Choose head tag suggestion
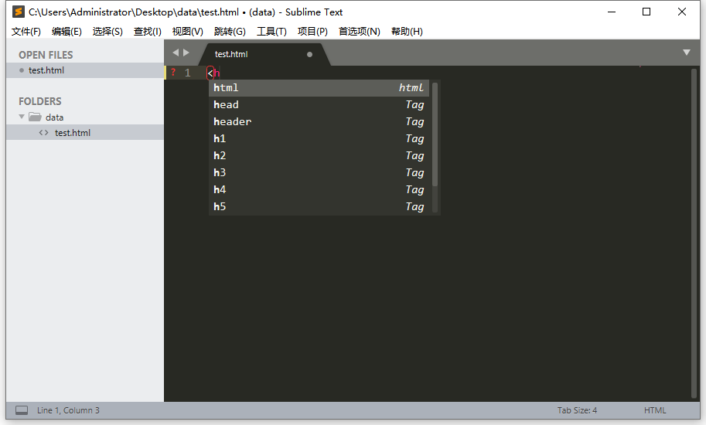Image resolution: width=706 pixels, height=425 pixels. [319, 105]
